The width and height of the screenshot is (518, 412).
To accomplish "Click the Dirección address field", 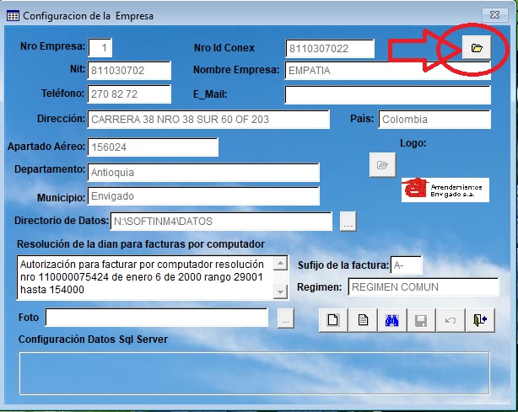I will (208, 120).
